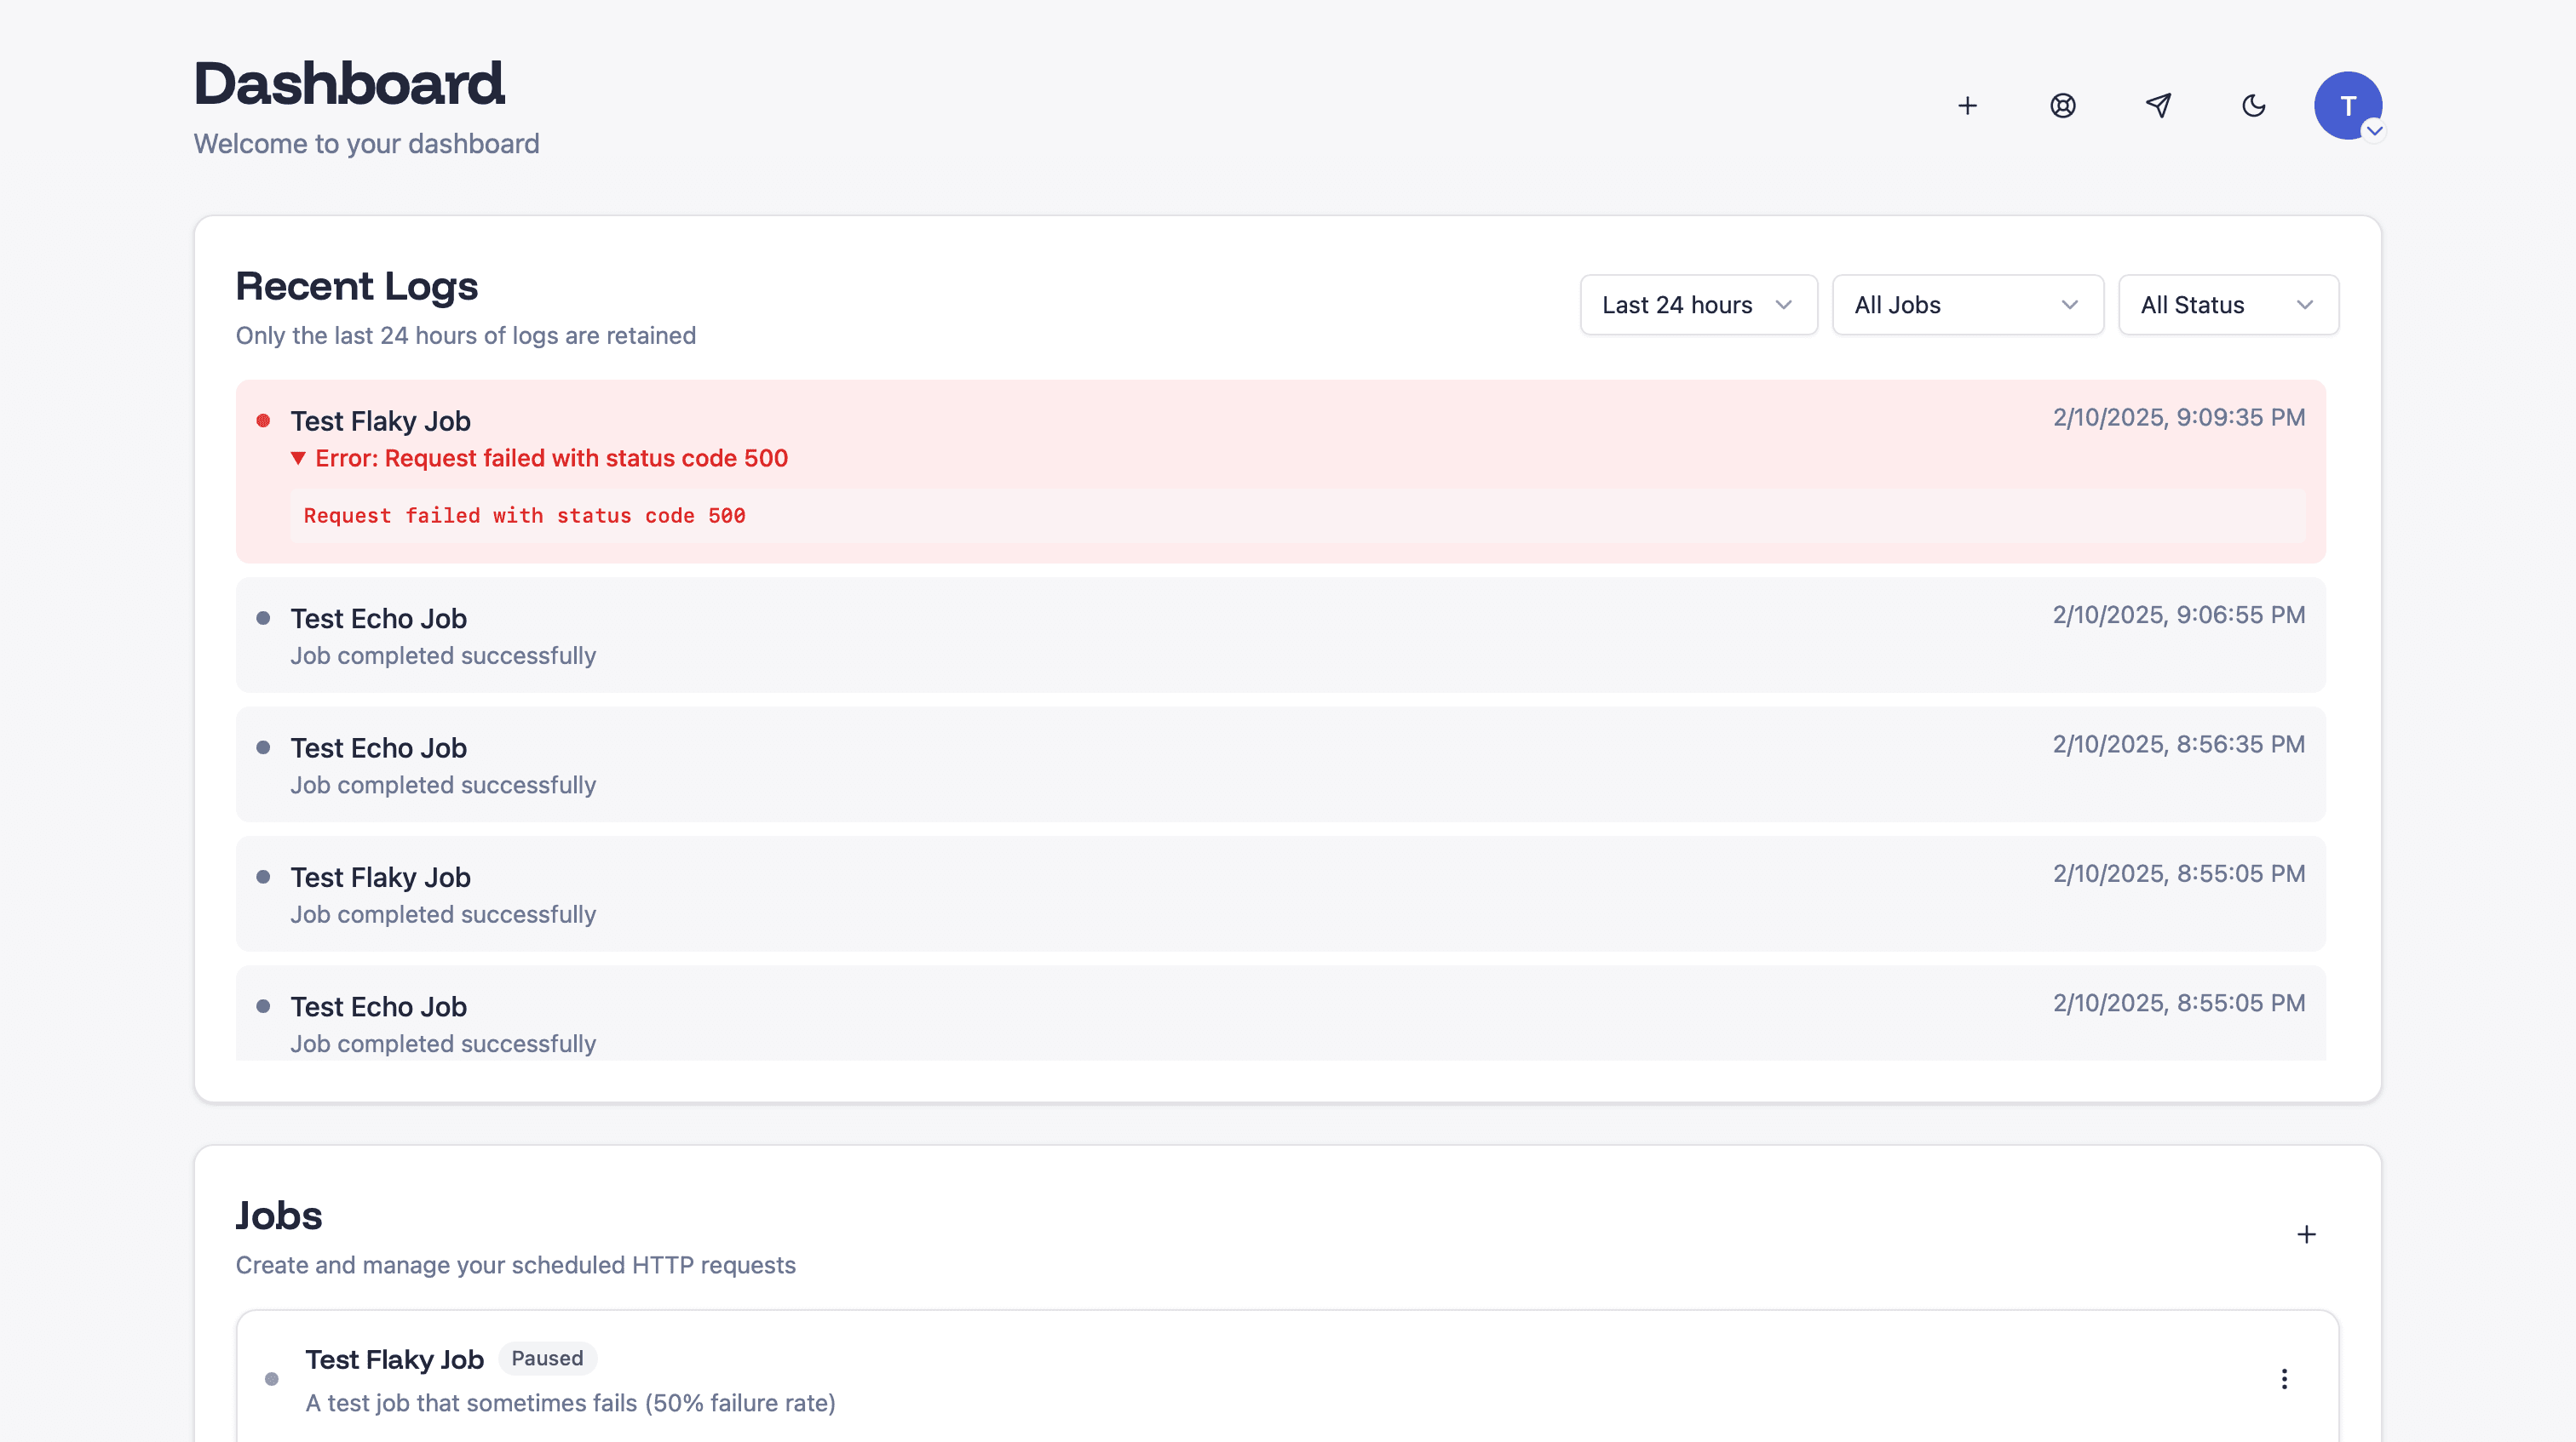Open the Test Flaky Job entry in Jobs
The width and height of the screenshot is (2576, 1442).
pos(394,1360)
